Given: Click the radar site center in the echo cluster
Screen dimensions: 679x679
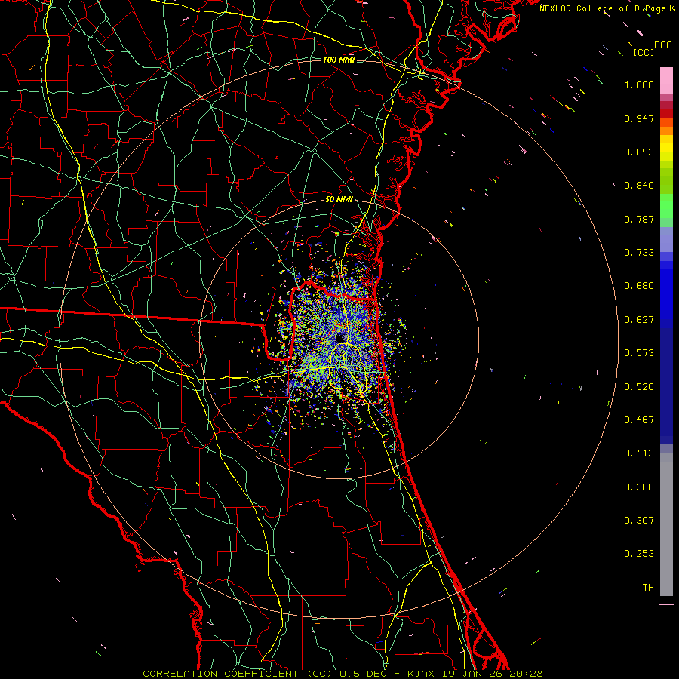Looking at the screenshot, I should pos(339,338).
